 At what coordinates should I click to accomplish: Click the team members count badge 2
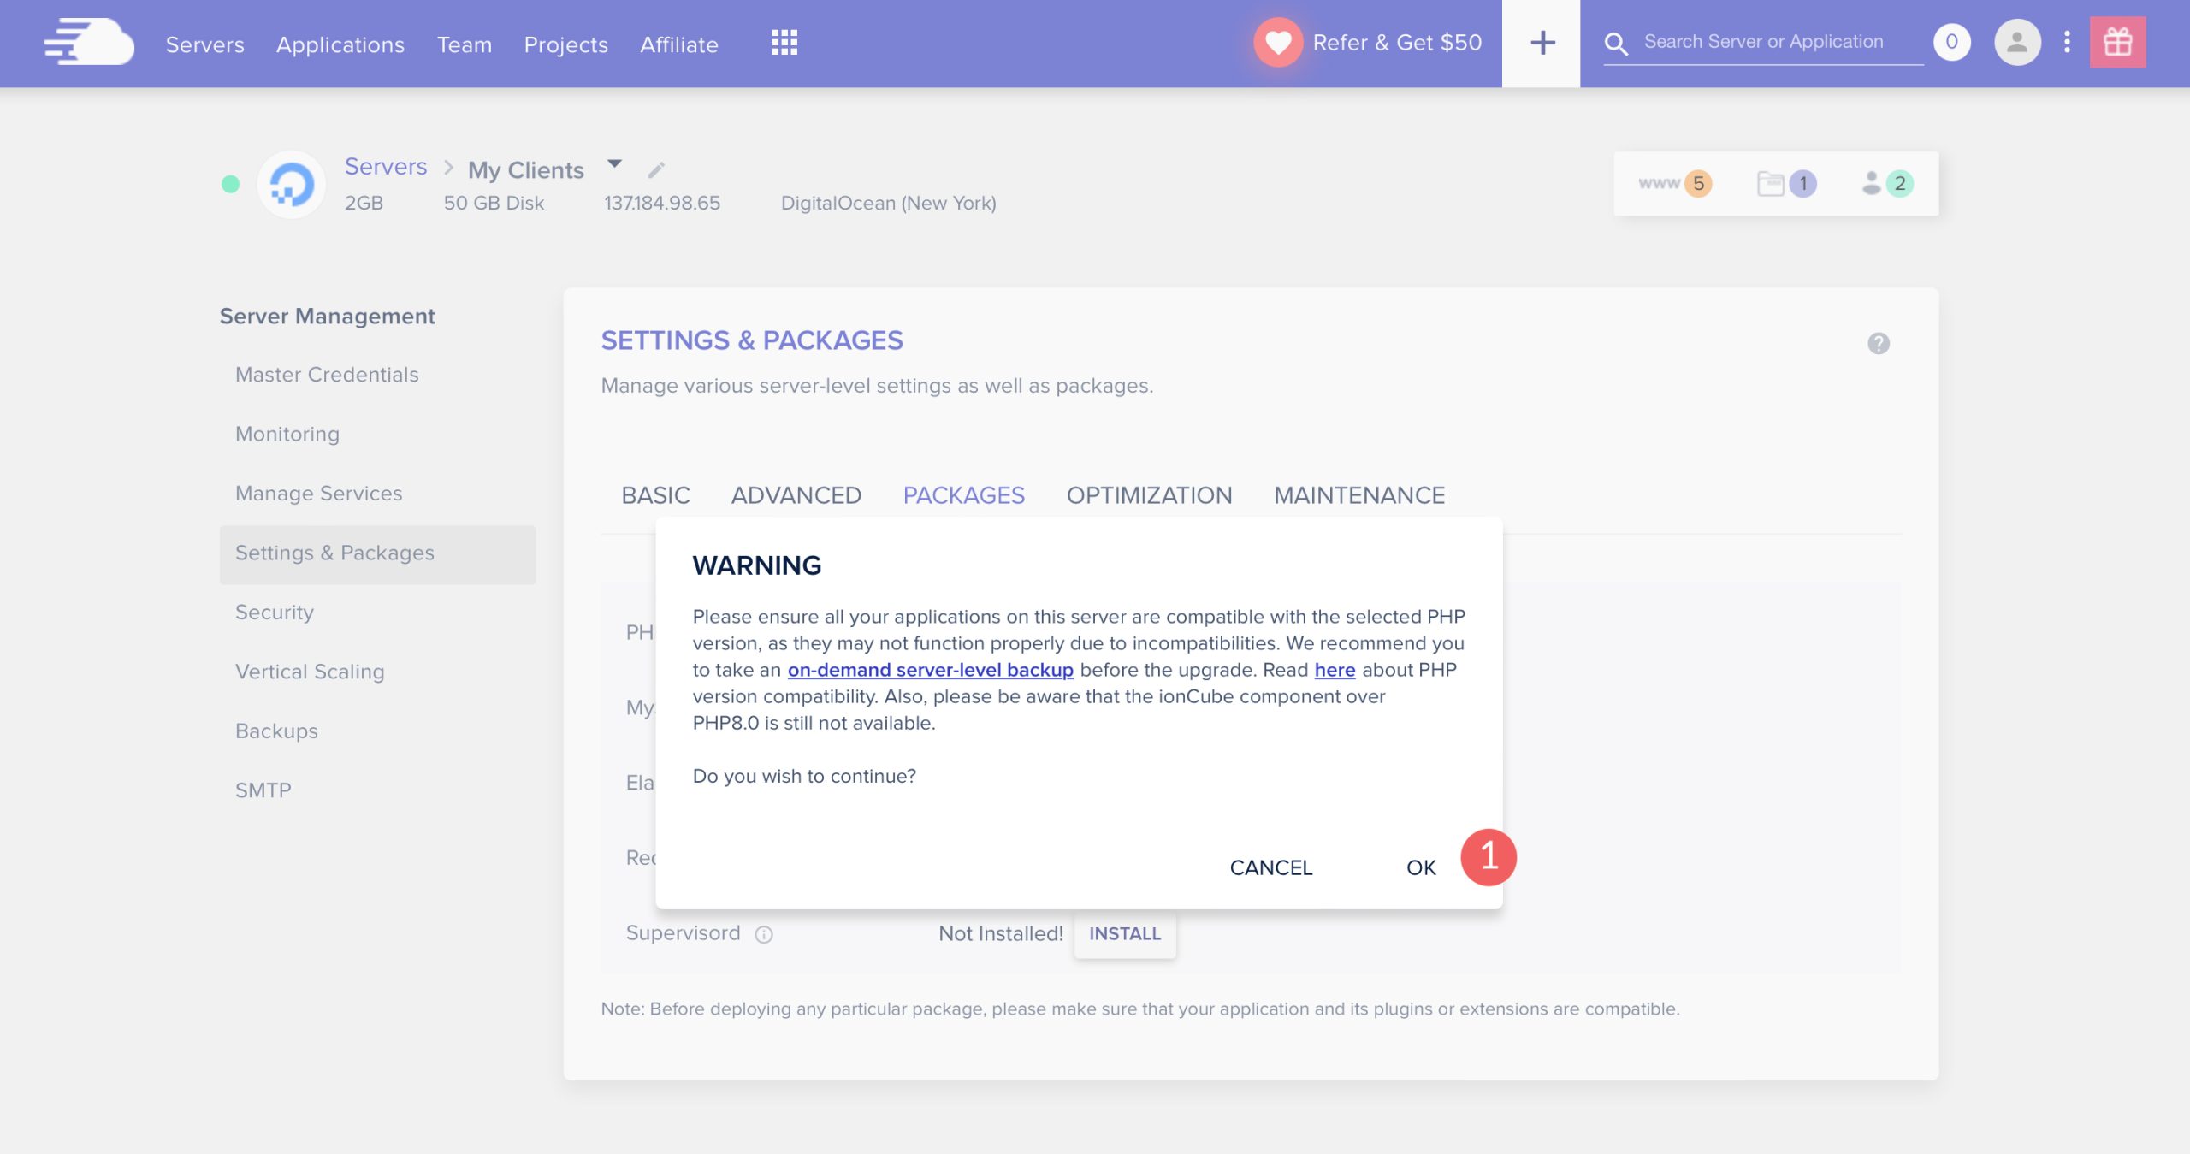pyautogui.click(x=1899, y=184)
